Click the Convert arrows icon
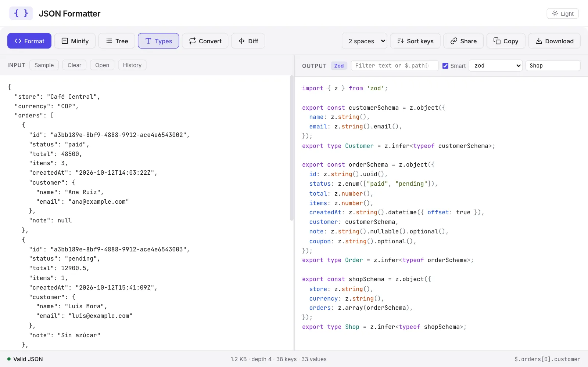This screenshot has width=588, height=367. [x=193, y=41]
